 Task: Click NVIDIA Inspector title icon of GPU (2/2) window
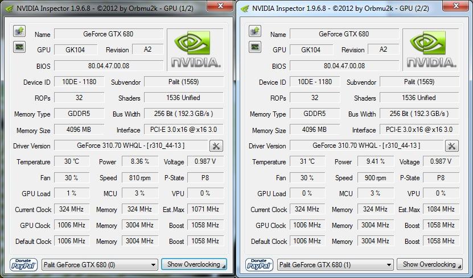245,9
